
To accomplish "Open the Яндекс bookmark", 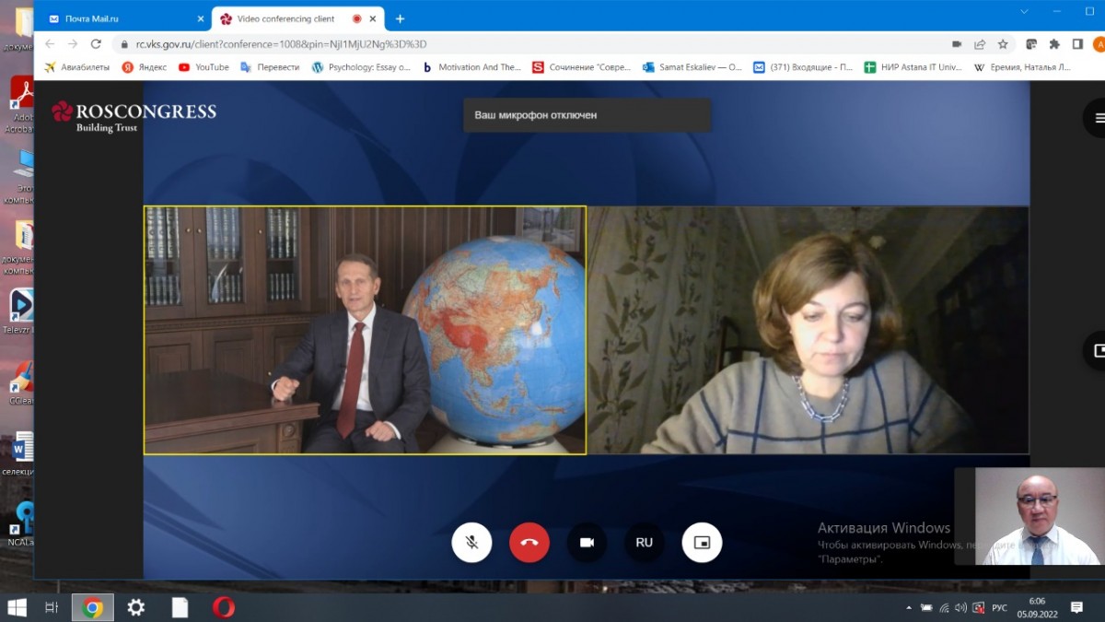I will click(145, 67).
